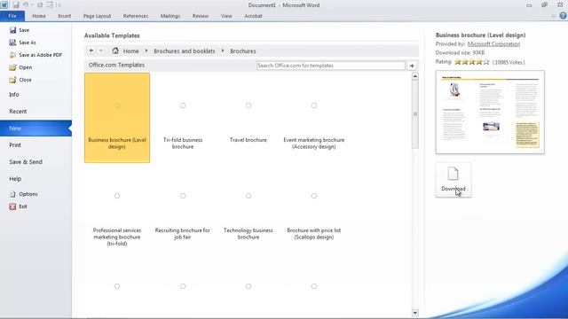Open the Review tab

tap(201, 16)
